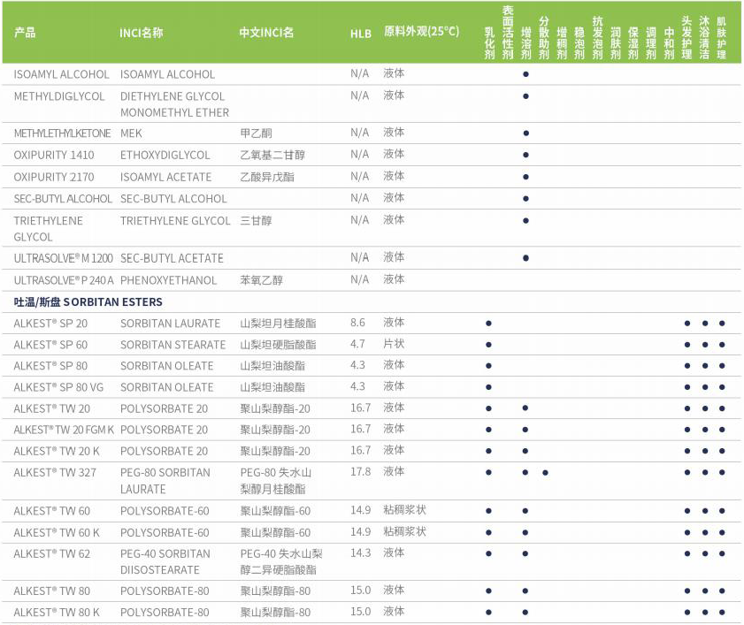Screen dimensions: 744x625
Task: Click the HLB value 8.6
Action: coord(357,323)
